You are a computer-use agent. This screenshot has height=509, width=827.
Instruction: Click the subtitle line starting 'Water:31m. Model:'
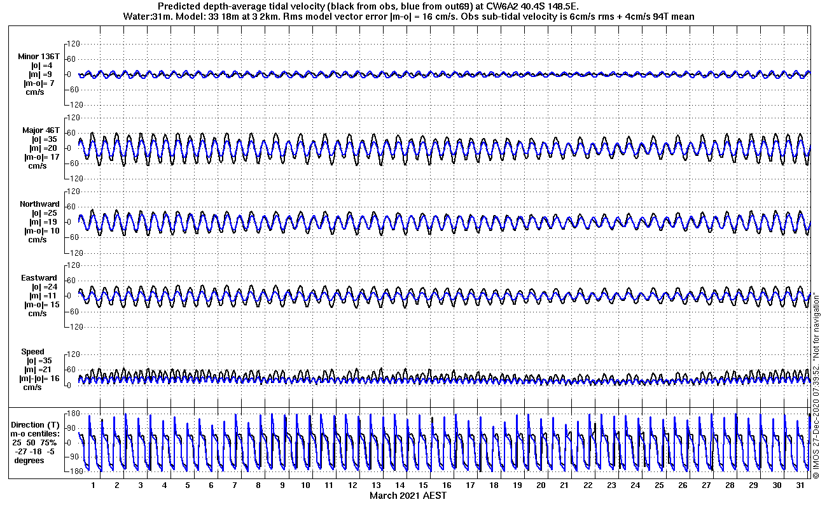(408, 16)
